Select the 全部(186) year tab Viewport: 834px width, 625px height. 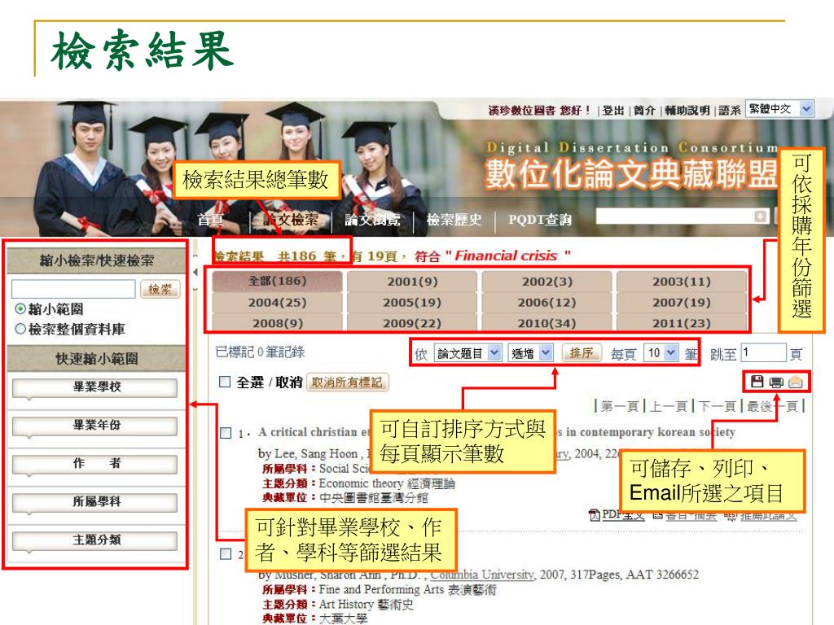pos(277,281)
